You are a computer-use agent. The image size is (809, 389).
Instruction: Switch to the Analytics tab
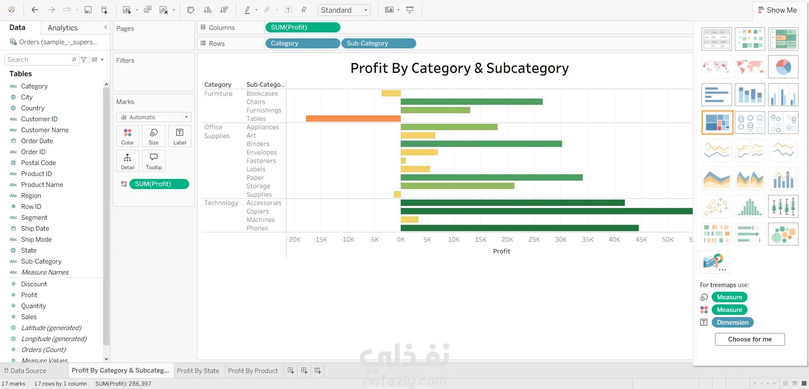tap(63, 28)
